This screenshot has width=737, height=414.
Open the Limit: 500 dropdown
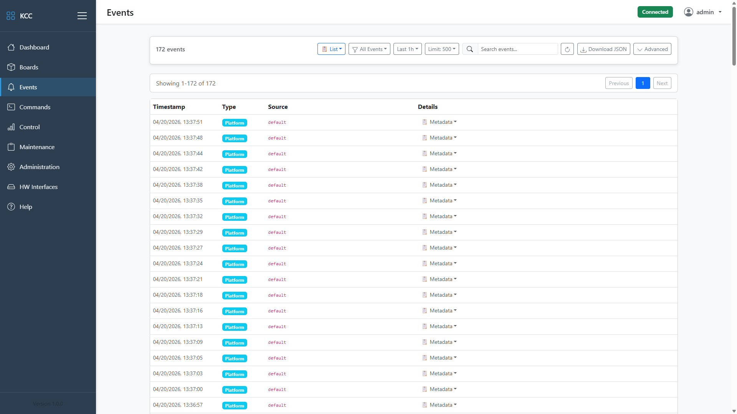[x=441, y=49]
